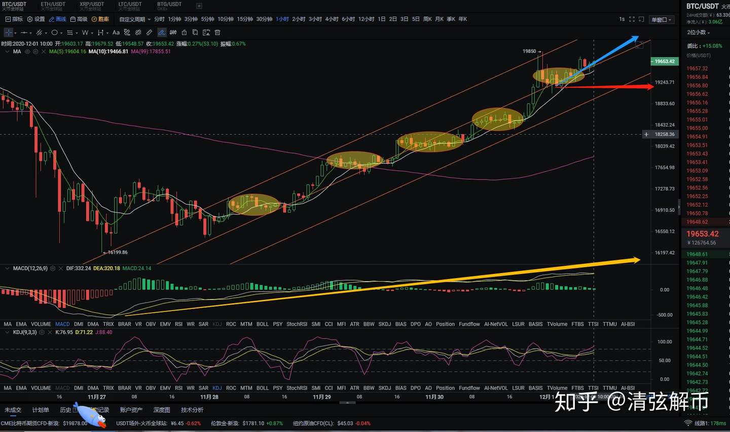Remove the KDJ indicator with X

(50, 332)
